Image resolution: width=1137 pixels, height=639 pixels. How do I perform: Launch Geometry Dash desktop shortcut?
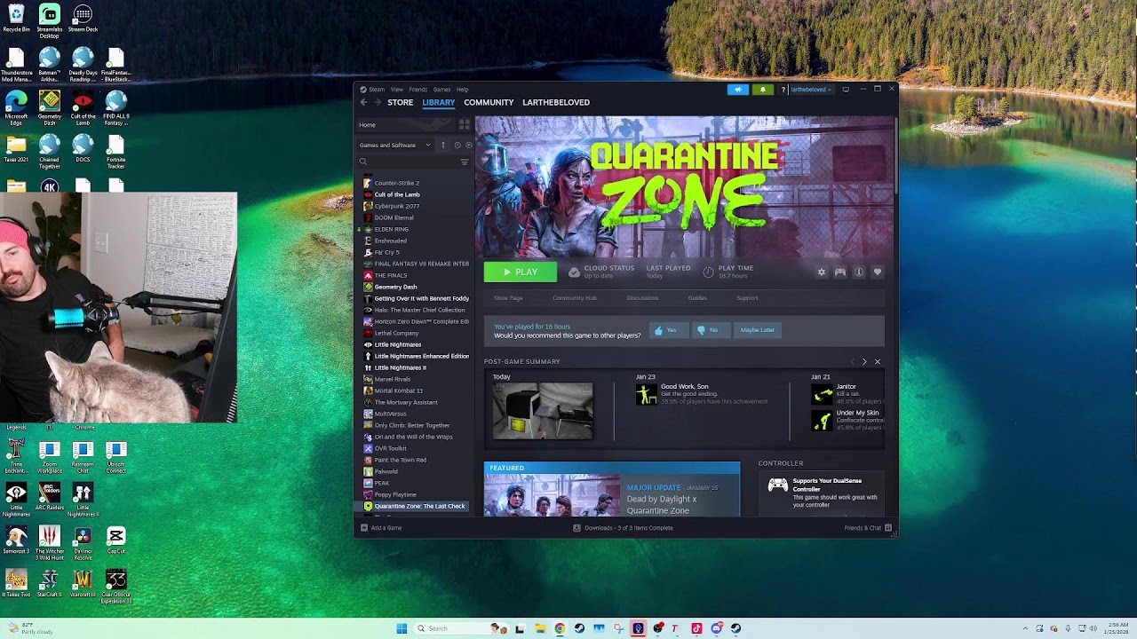pyautogui.click(x=50, y=106)
